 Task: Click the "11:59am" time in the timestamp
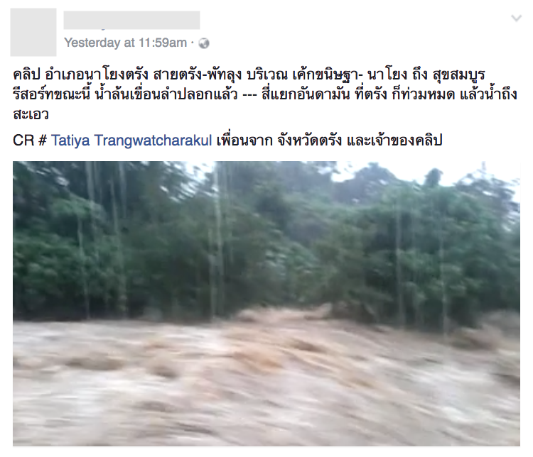[163, 43]
